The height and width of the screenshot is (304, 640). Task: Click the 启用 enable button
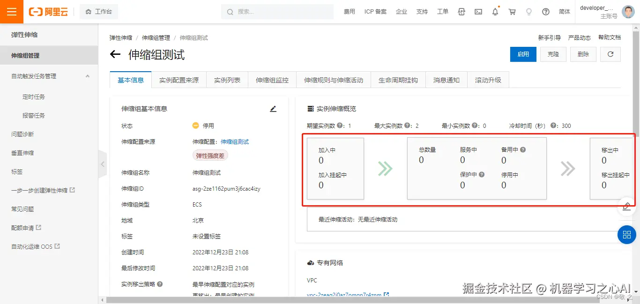523,54
